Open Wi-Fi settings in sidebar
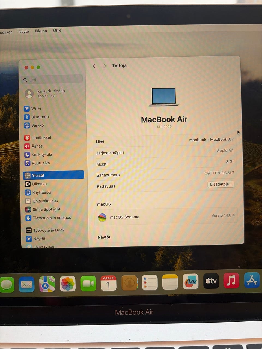Screen dimensions: 262x349 [32, 109]
